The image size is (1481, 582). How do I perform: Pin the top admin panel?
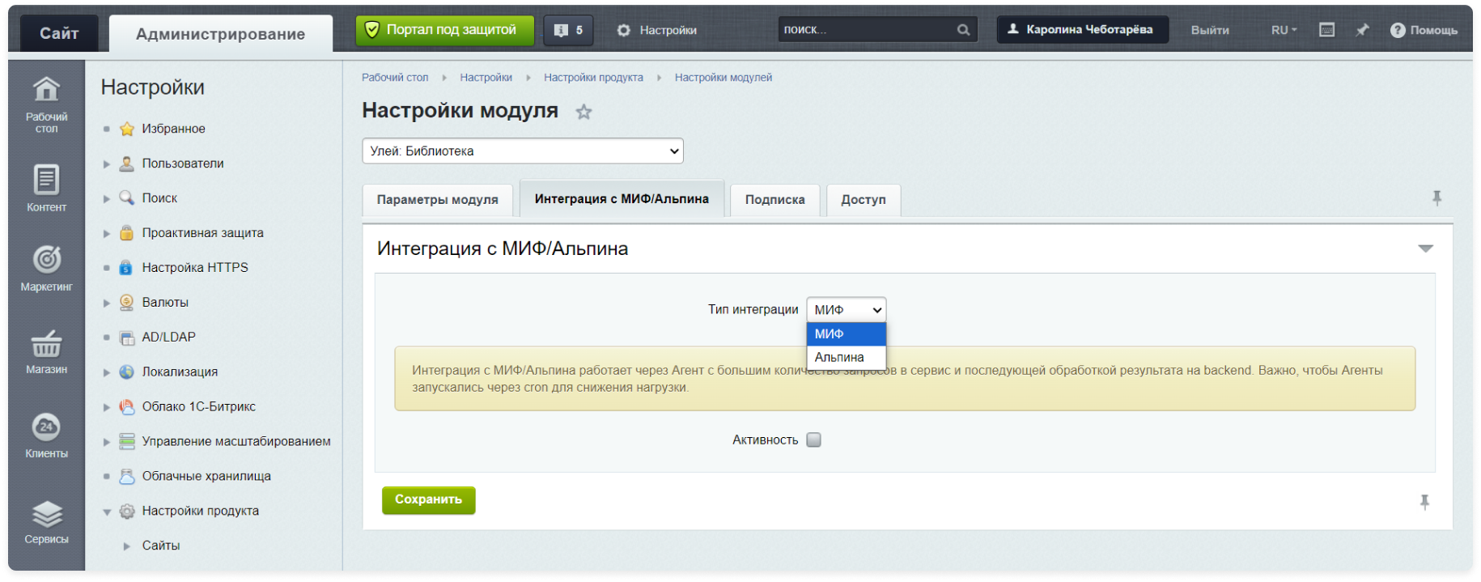(x=1363, y=30)
